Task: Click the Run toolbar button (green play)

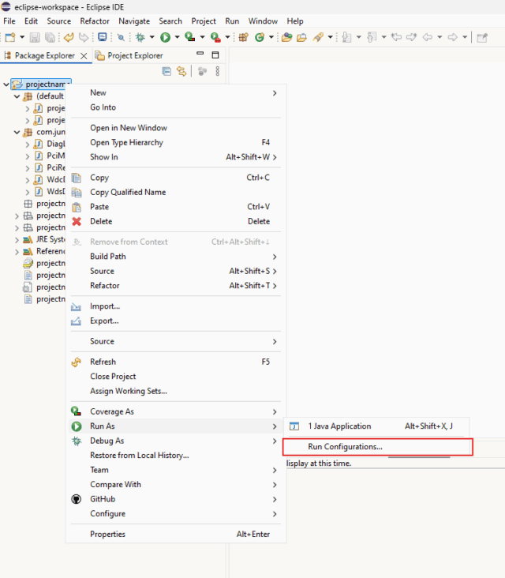Action: pos(165,36)
